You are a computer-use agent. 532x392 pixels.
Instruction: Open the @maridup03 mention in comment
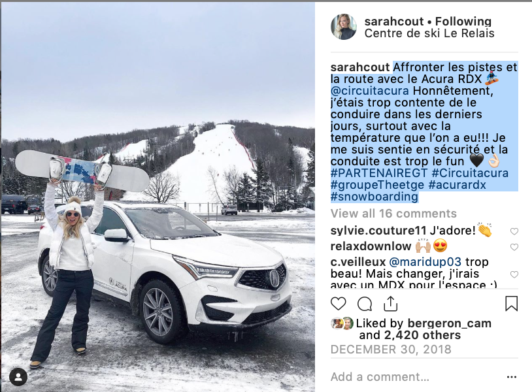425,262
